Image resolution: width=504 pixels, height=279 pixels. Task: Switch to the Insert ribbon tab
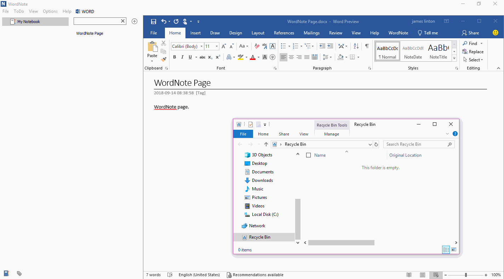point(195,33)
